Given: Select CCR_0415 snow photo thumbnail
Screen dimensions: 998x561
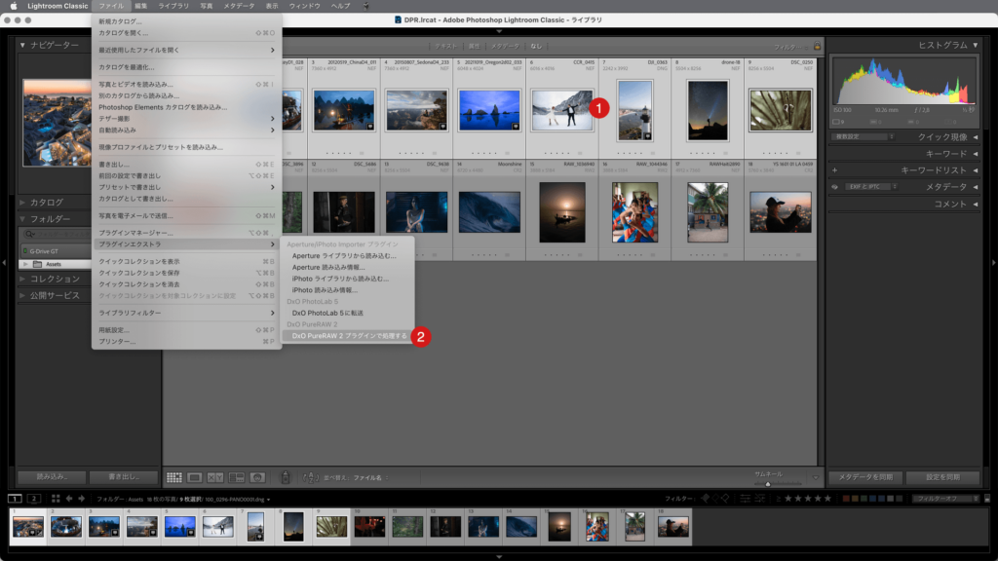Looking at the screenshot, I should (x=562, y=110).
